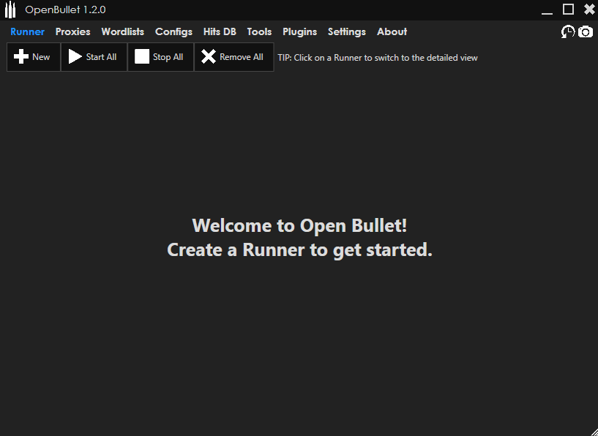Click the clock history icon
The width and height of the screenshot is (598, 436).
(567, 31)
